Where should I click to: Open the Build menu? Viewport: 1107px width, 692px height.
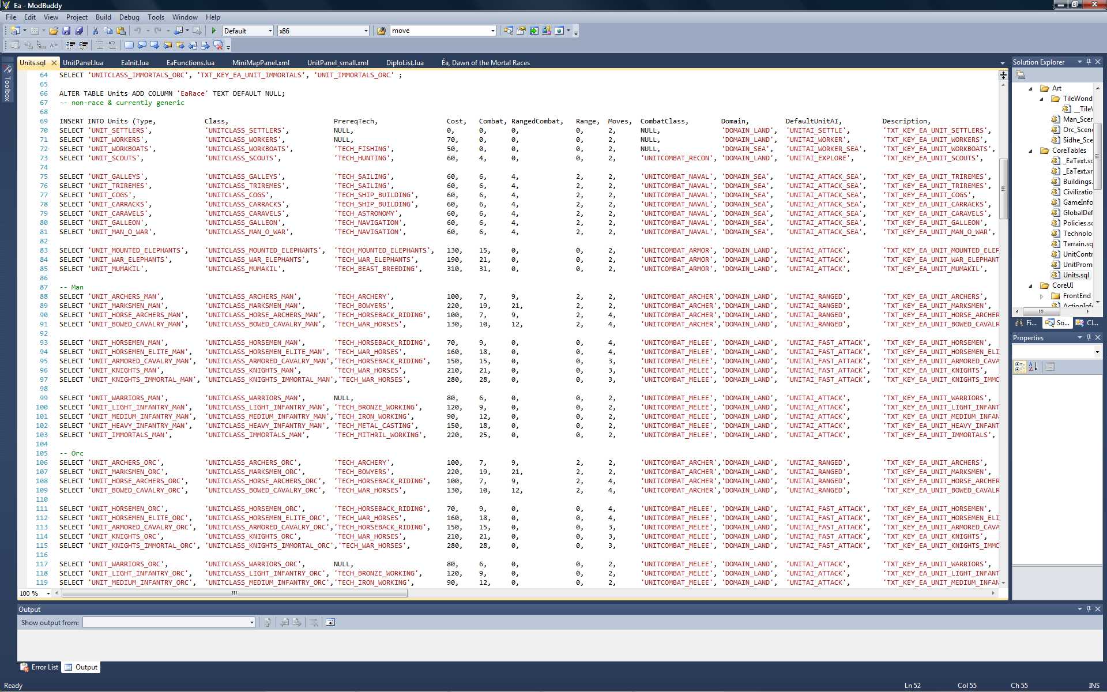pyautogui.click(x=103, y=17)
